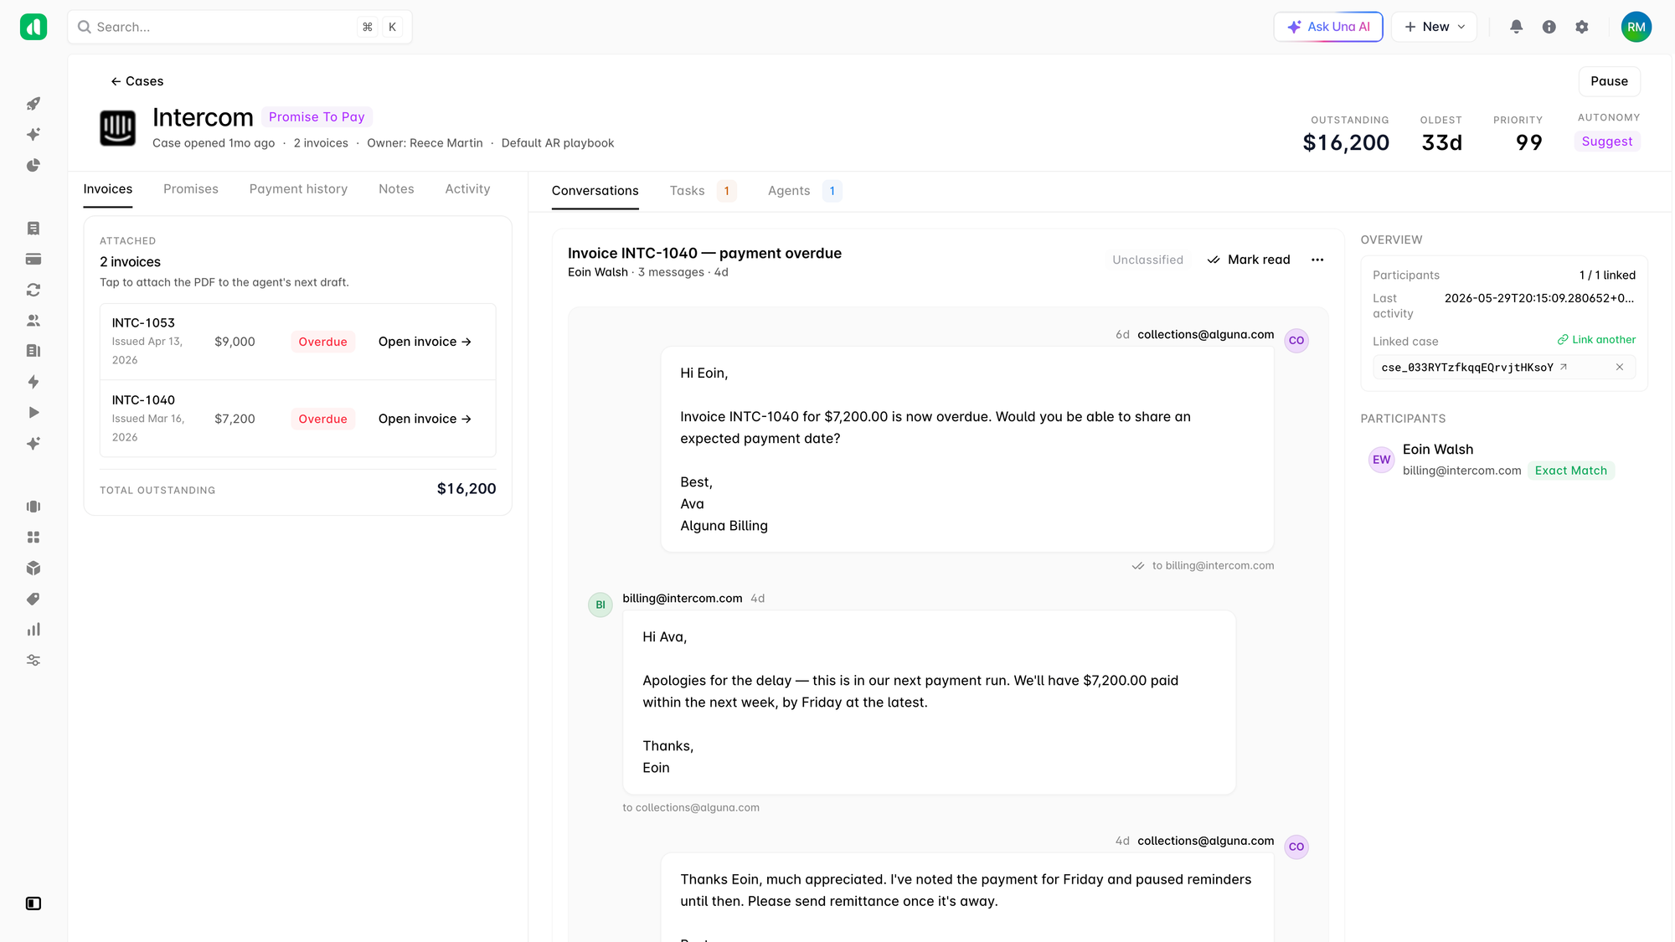Click the Unclassified label
Viewport: 1675px width, 942px height.
coord(1147,260)
